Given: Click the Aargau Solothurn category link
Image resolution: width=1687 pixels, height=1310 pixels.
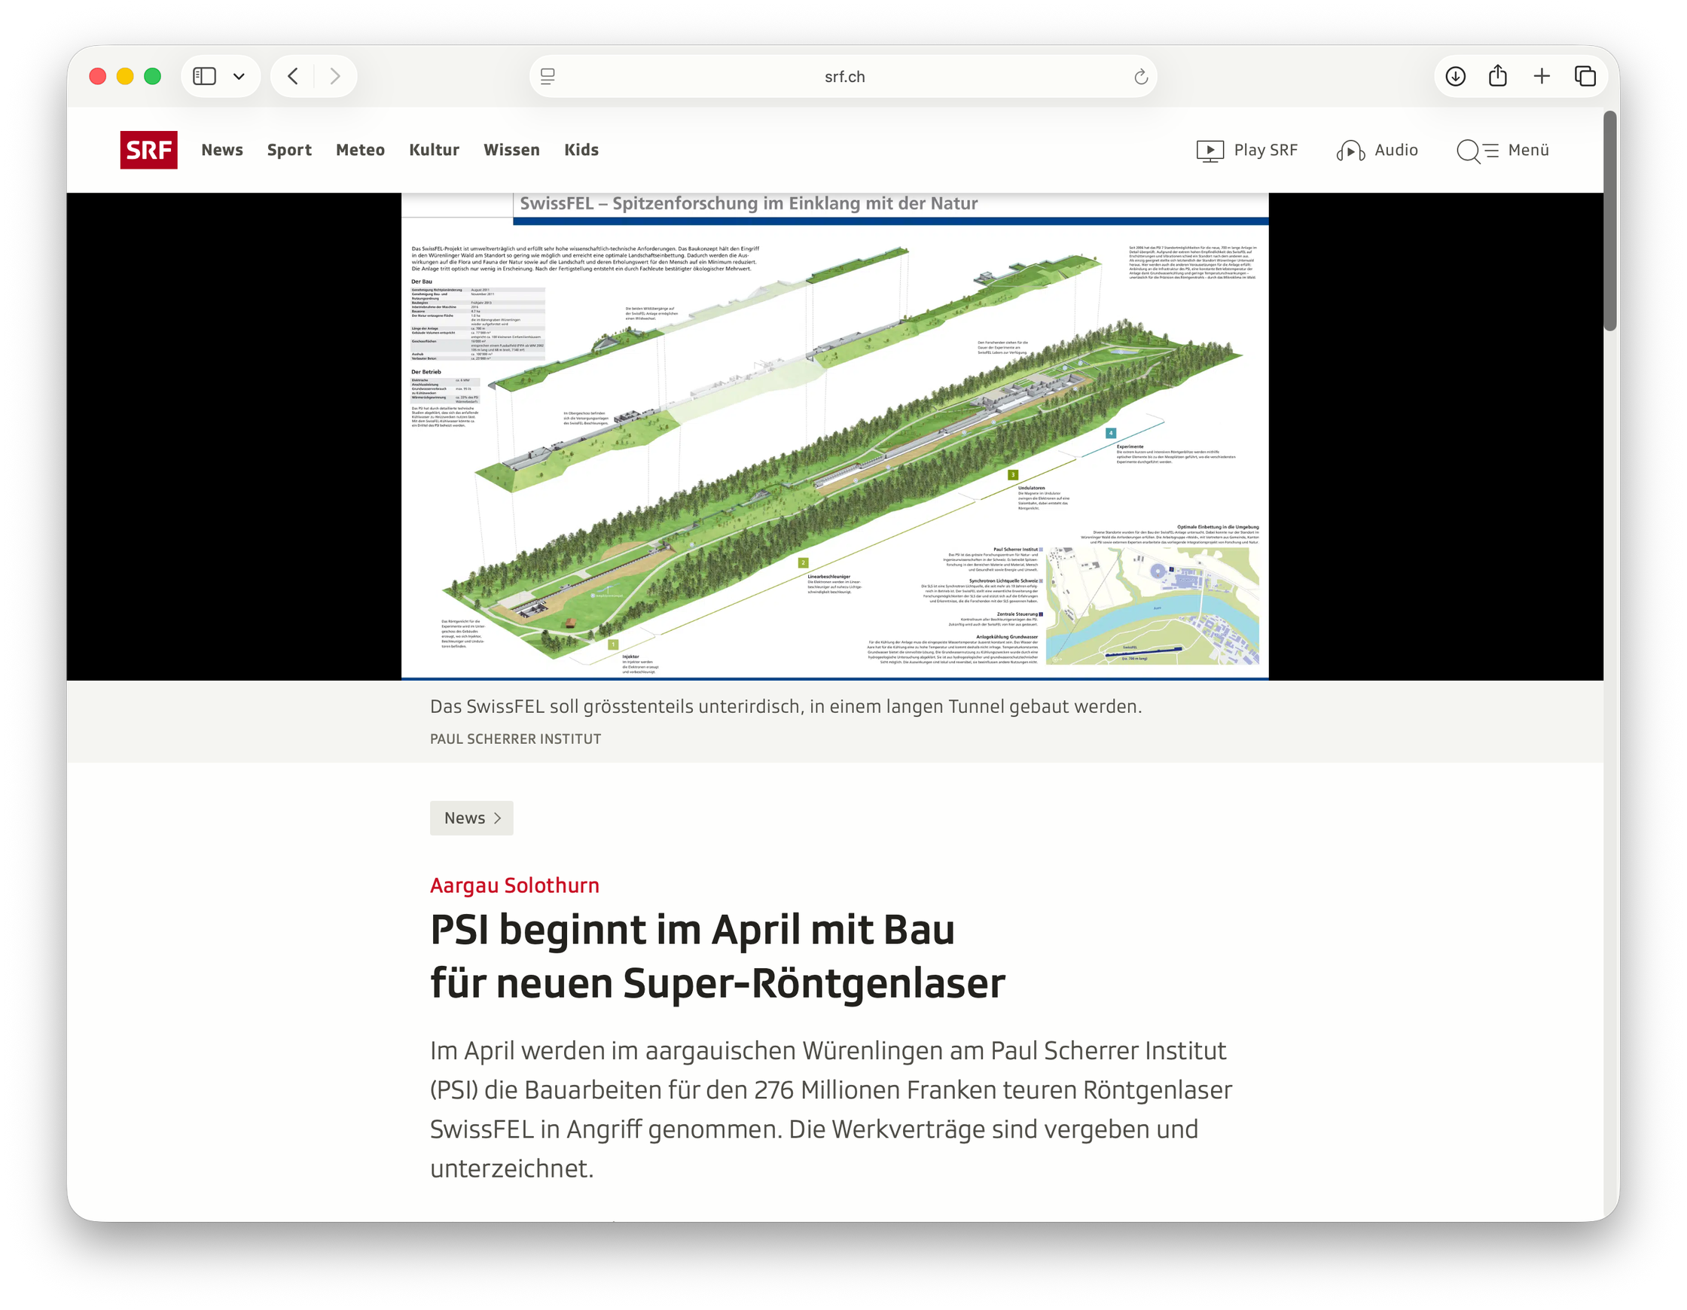Looking at the screenshot, I should 514,885.
